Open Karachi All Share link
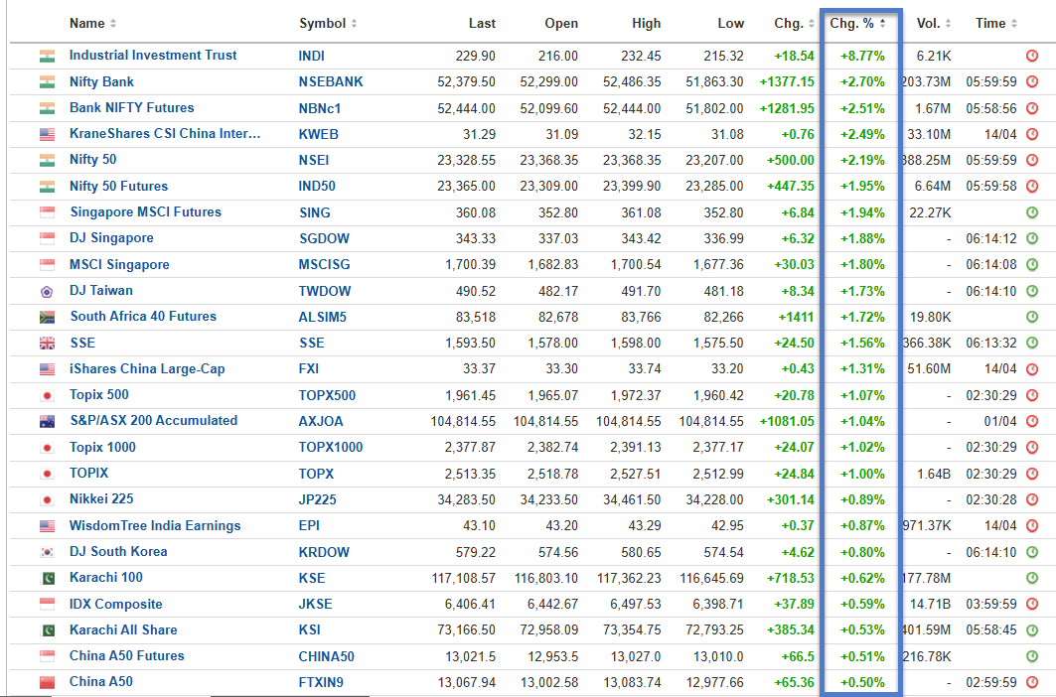 (123, 630)
